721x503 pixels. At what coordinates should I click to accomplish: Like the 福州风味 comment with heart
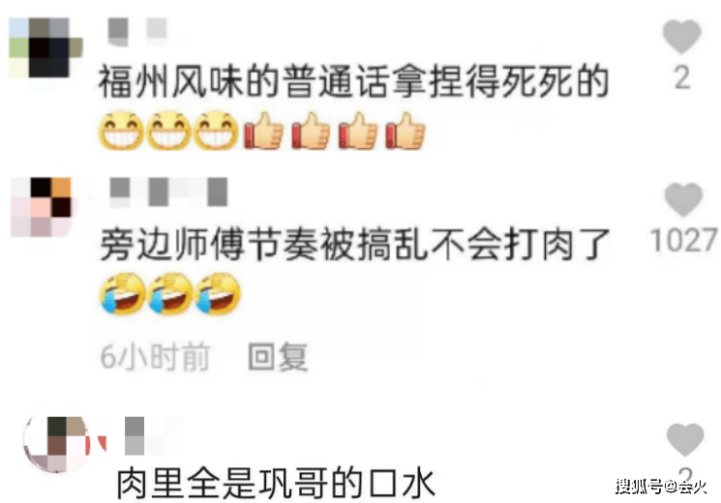(x=681, y=37)
